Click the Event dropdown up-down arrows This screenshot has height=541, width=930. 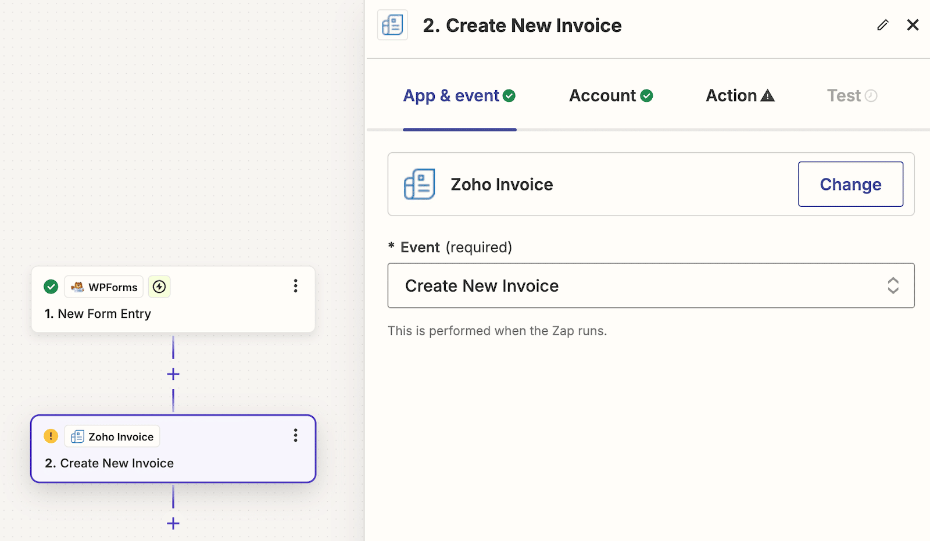pos(893,285)
